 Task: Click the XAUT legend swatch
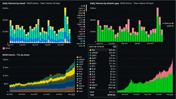[x=84, y=32]
